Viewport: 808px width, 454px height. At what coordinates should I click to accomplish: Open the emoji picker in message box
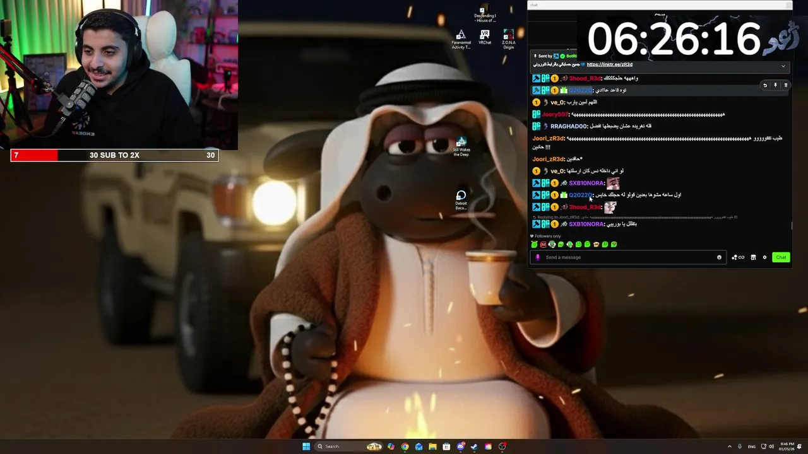coord(719,257)
